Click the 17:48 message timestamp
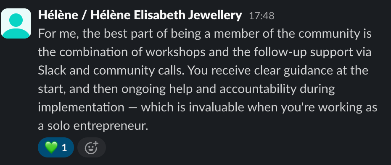This screenshot has width=391, height=165. point(262,16)
